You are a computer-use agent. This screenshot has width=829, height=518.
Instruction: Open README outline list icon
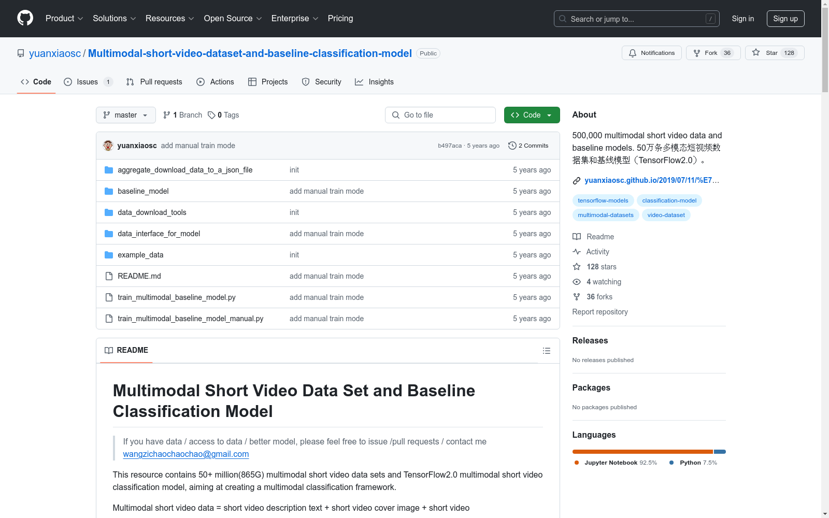point(546,351)
